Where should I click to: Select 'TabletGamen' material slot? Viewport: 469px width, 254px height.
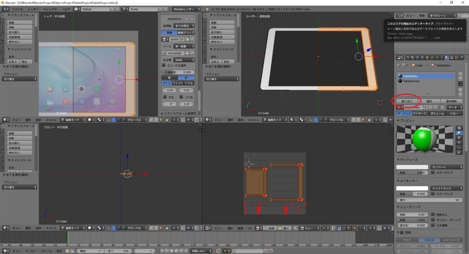point(426,81)
